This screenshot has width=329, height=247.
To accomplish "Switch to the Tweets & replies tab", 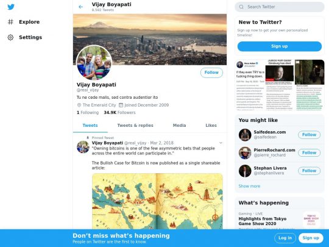I will point(135,126).
